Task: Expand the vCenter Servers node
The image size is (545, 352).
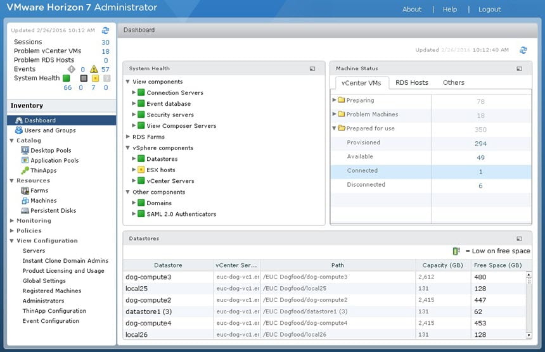Action: coord(134,180)
